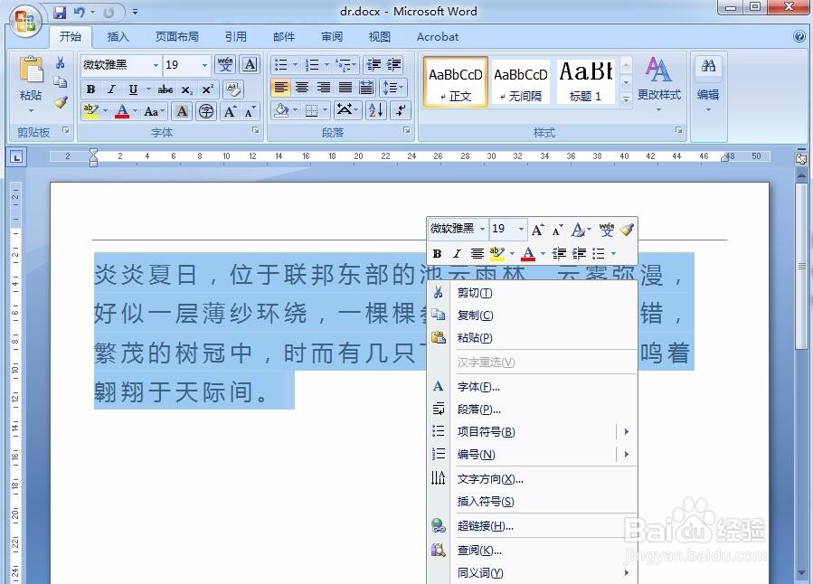This screenshot has height=584, width=813.
Task: Choose 段落(P)... from context menu
Action: pos(532,410)
